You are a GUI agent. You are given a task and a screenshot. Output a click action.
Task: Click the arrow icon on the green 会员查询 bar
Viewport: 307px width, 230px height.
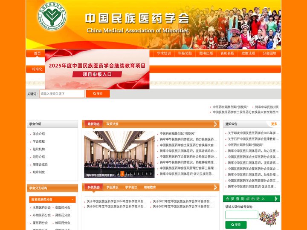click(x=276, y=199)
